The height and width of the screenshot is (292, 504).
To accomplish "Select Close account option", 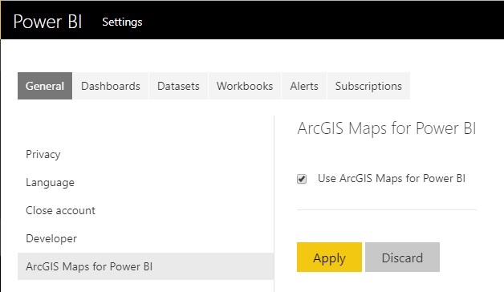I will (60, 210).
